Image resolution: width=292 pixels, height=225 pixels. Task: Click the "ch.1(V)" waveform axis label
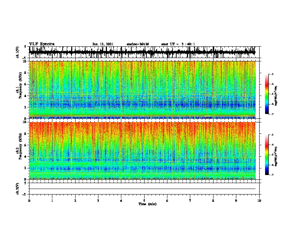(x=18, y=52)
